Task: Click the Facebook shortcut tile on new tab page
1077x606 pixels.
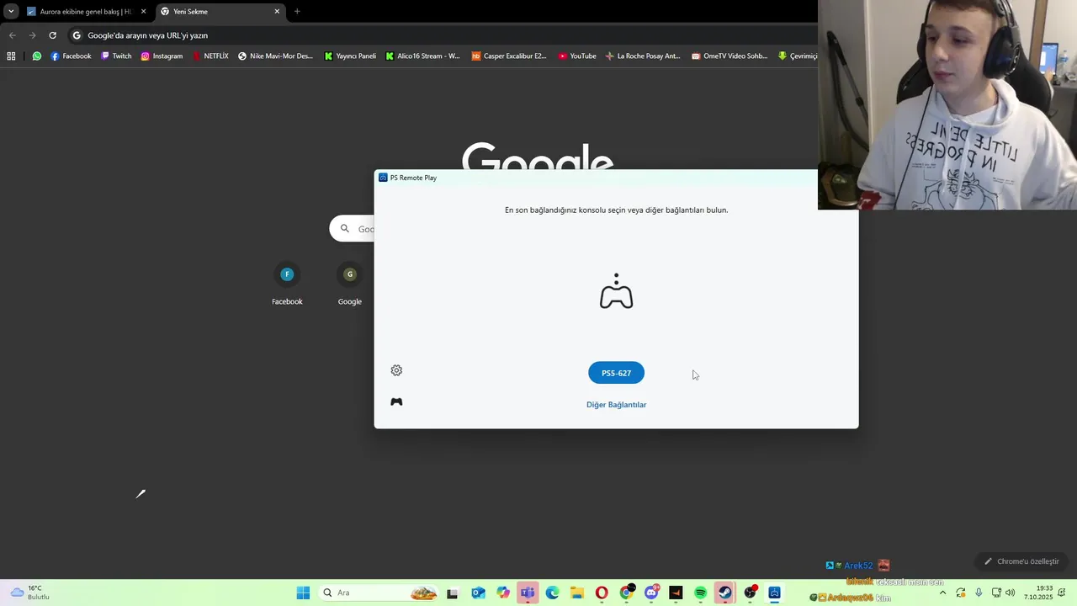Action: click(287, 284)
